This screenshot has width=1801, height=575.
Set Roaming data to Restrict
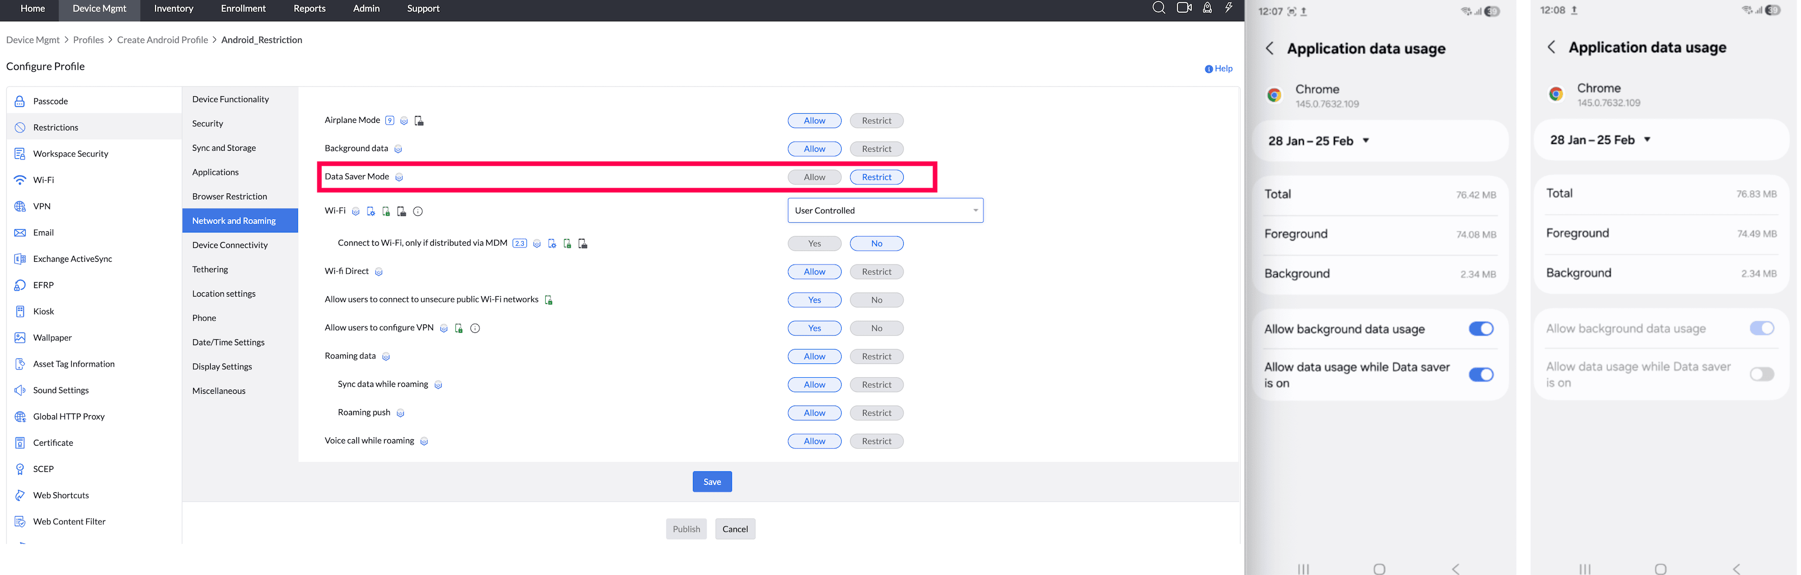click(876, 356)
